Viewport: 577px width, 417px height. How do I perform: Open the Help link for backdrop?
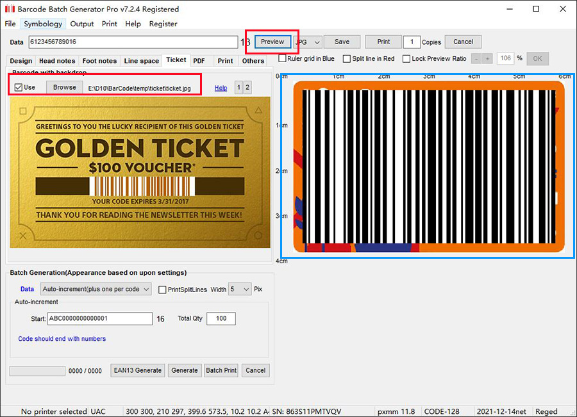pos(221,88)
